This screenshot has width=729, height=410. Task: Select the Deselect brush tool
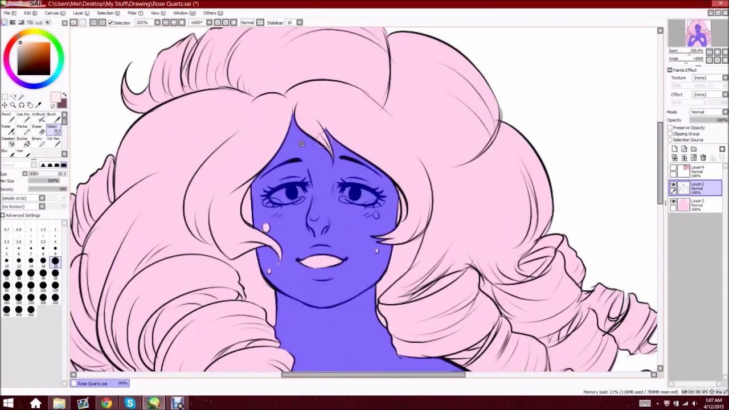(x=7, y=142)
